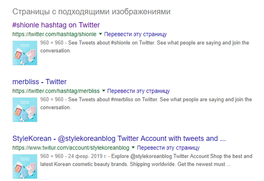Open thumbnail image of the merbliss result
This screenshot has width=264, height=181.
pos(25,109)
